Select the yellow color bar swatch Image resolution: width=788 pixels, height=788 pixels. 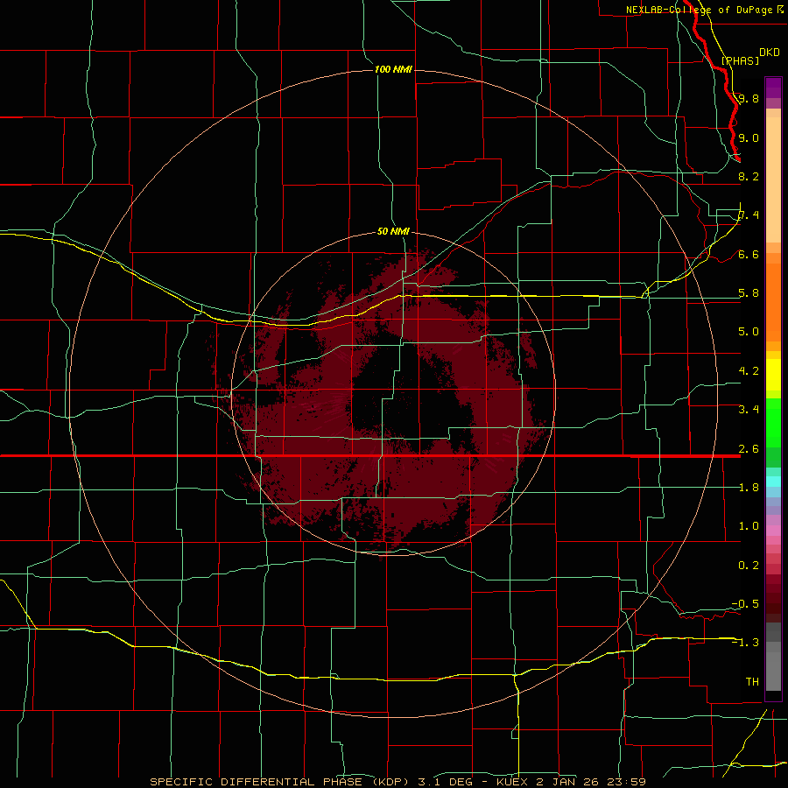(x=773, y=375)
